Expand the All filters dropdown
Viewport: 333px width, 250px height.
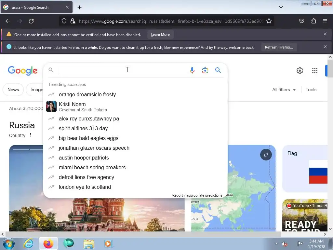point(284,90)
